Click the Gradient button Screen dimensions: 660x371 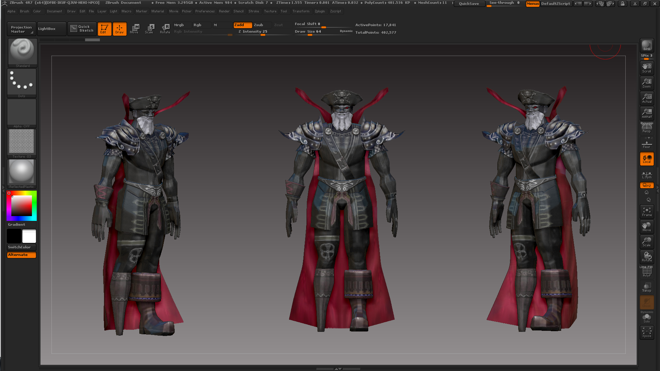21,225
